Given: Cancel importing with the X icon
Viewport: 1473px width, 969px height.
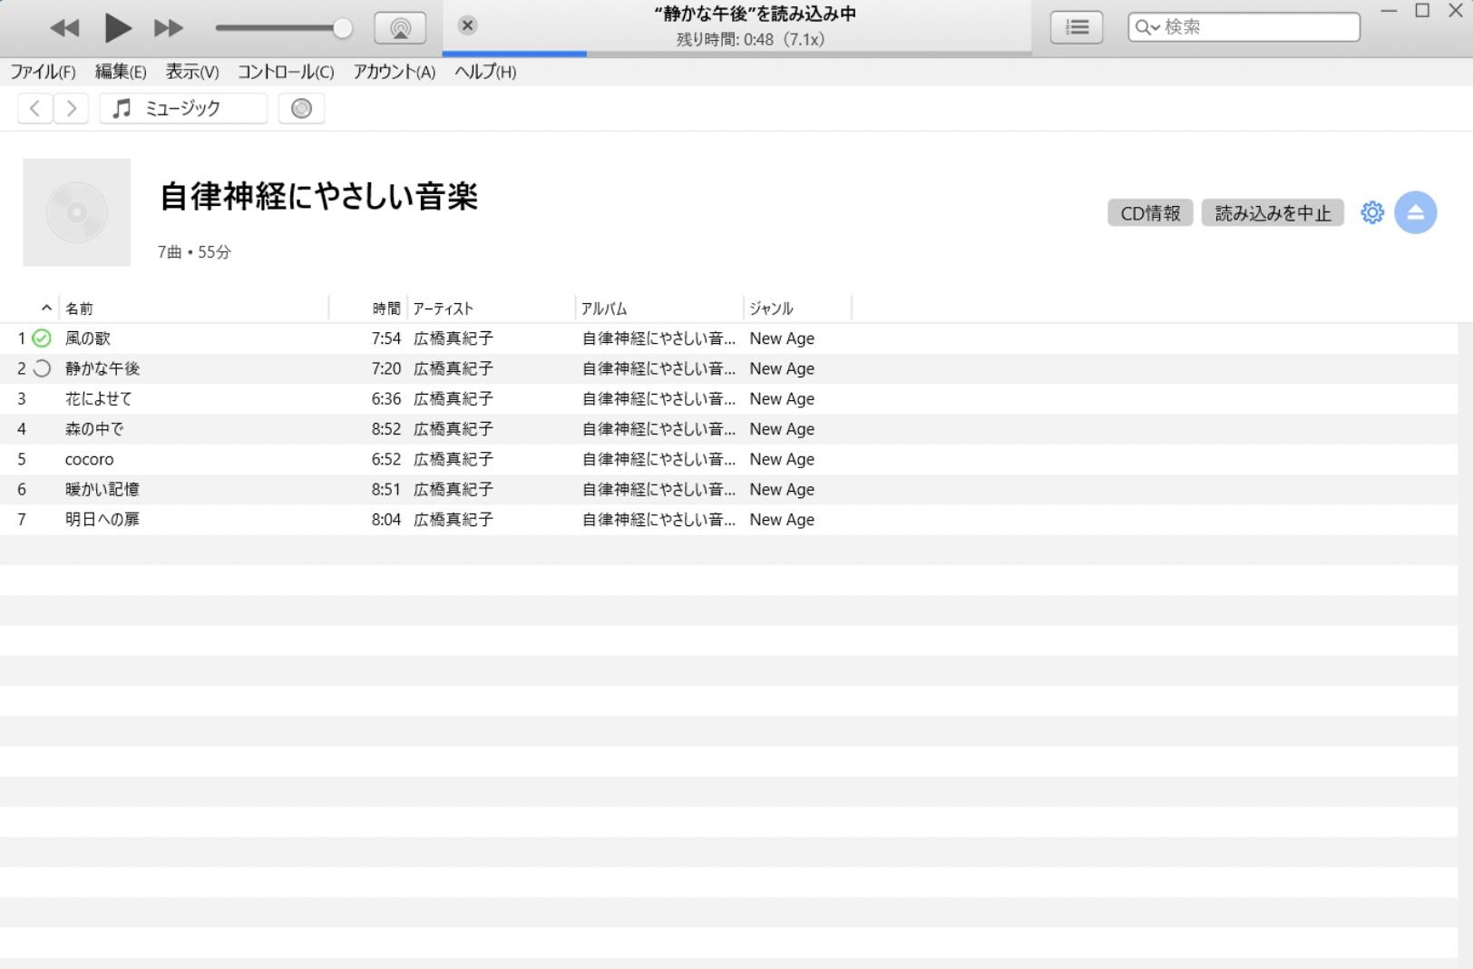Looking at the screenshot, I should click(468, 25).
